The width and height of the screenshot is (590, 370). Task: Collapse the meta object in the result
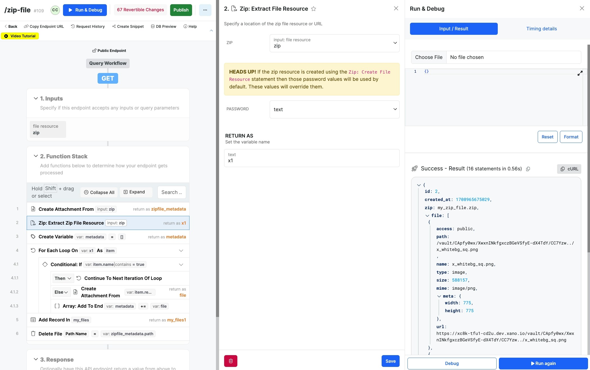pyautogui.click(x=439, y=296)
